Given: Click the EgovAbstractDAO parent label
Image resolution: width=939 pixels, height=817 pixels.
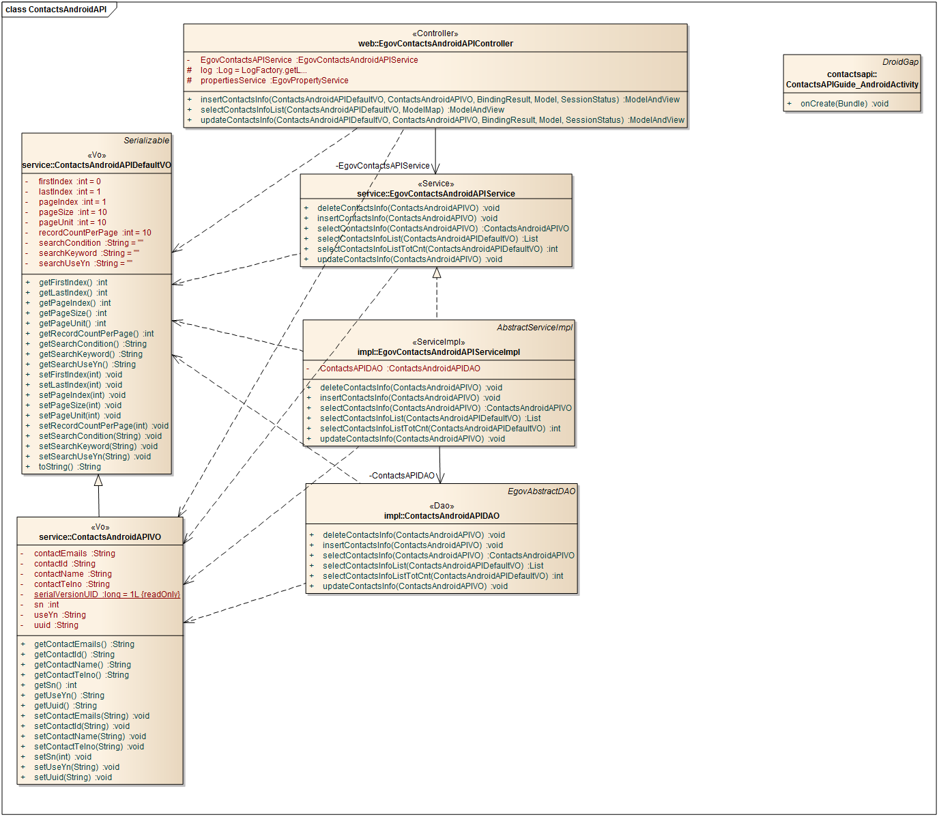Looking at the screenshot, I should click(541, 491).
